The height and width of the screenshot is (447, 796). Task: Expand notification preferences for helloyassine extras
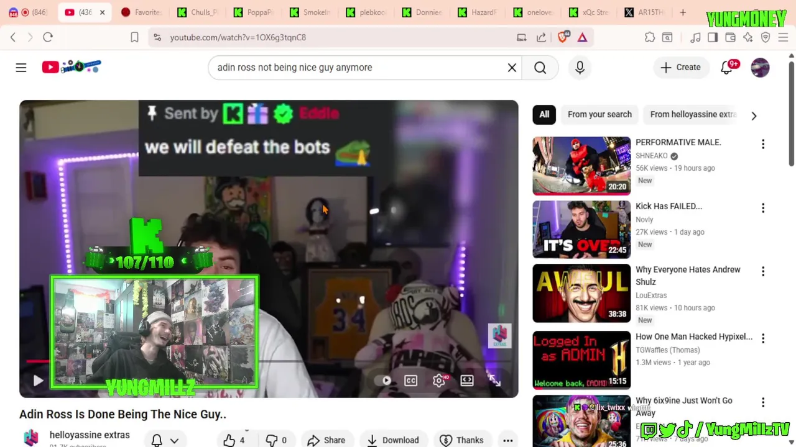point(165,440)
